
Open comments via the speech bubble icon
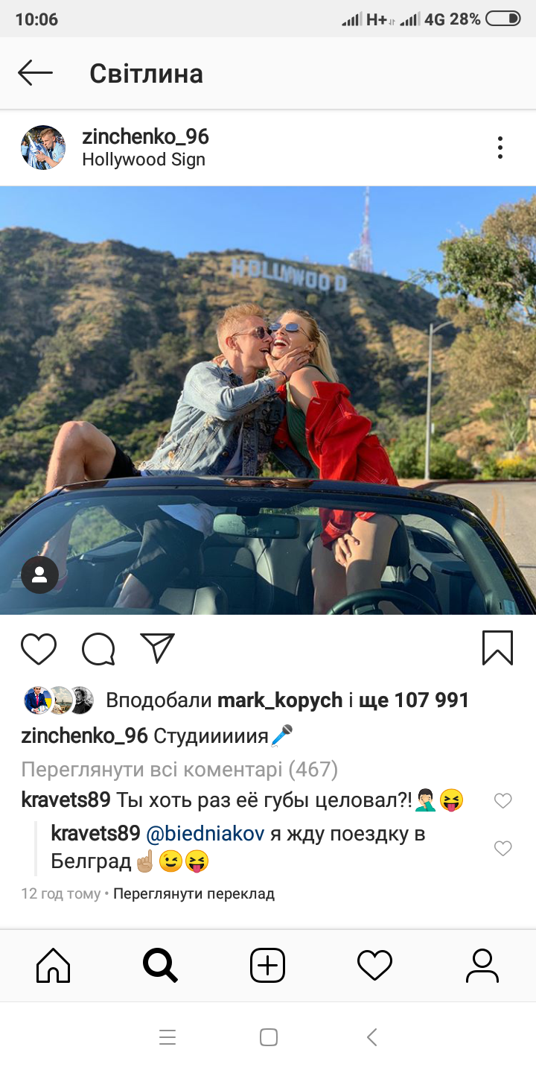pos(98,648)
